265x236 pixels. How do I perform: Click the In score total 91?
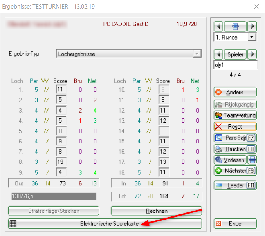click(165, 183)
